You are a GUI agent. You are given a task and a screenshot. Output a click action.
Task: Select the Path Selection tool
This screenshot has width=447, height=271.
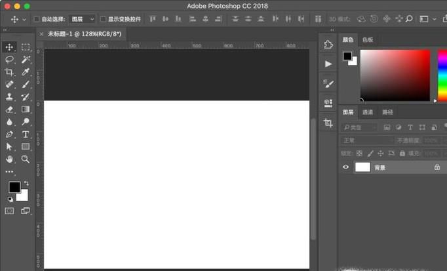[9, 146]
